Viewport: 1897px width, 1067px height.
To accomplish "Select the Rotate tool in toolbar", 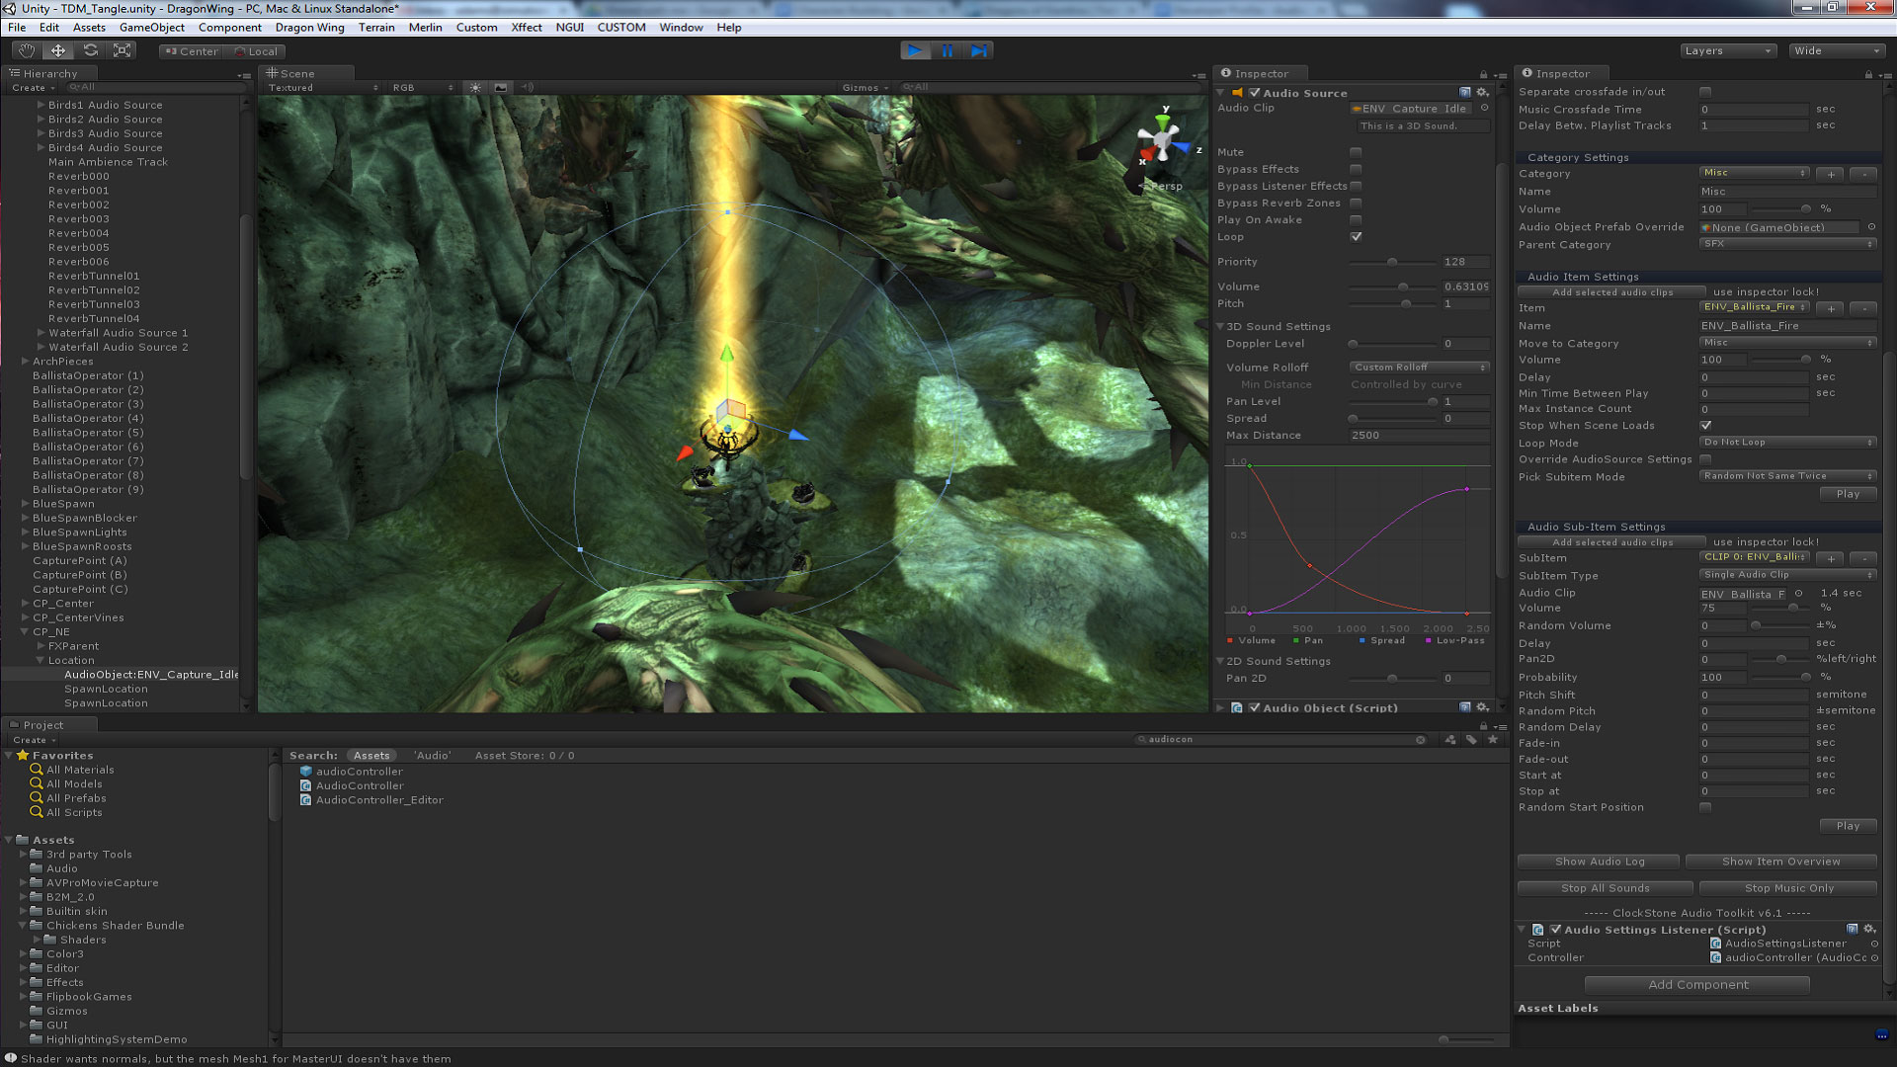I will pos(90,50).
